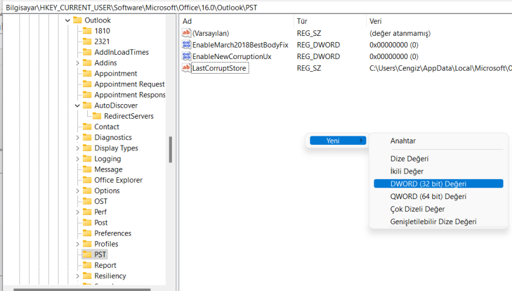512x291 pixels.
Task: Click the Outlook folder icon in tree
Action: tap(77, 20)
